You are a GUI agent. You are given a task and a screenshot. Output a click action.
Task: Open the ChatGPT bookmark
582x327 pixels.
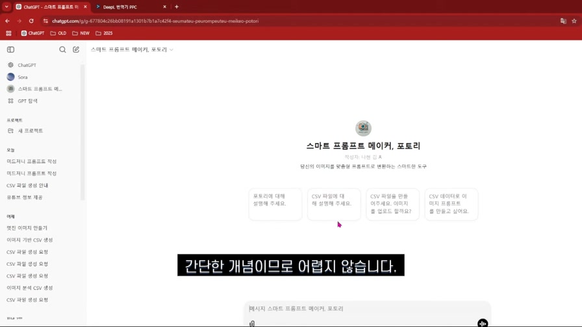(x=32, y=33)
